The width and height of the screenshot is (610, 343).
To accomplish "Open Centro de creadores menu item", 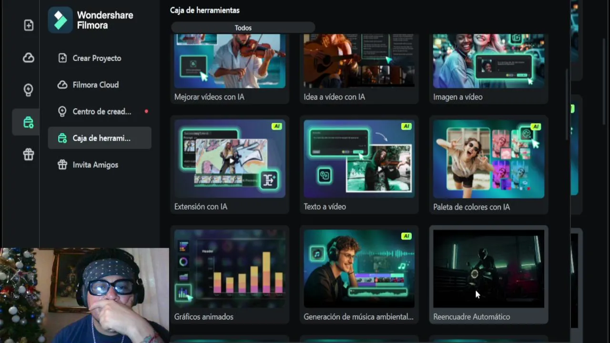I will [100, 111].
